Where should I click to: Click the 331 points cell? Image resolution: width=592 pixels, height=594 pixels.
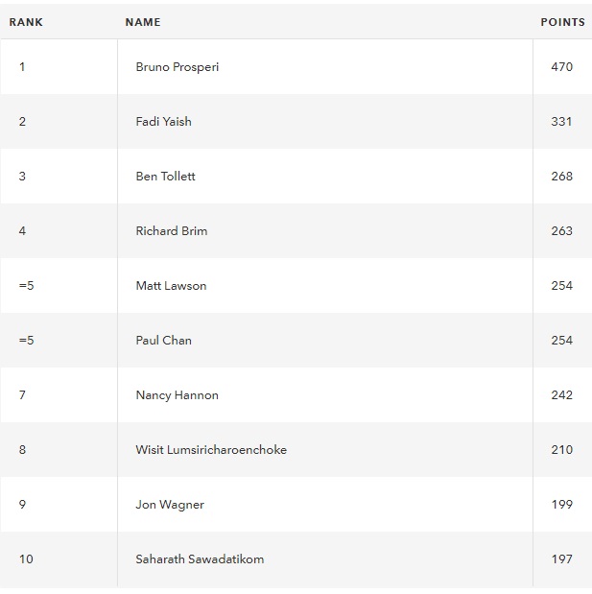coord(561,122)
